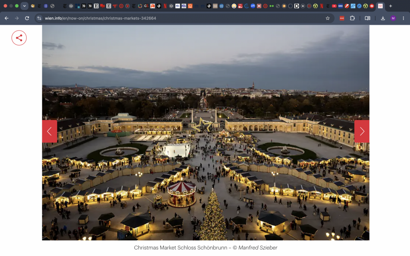Open the tab with red flags favicon

pyautogui.click(x=102, y=6)
